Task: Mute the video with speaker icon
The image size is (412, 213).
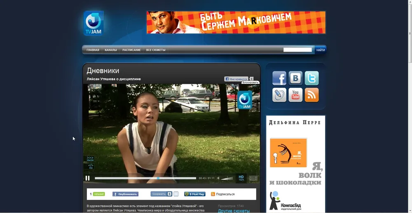Action: pyautogui.click(x=219, y=178)
